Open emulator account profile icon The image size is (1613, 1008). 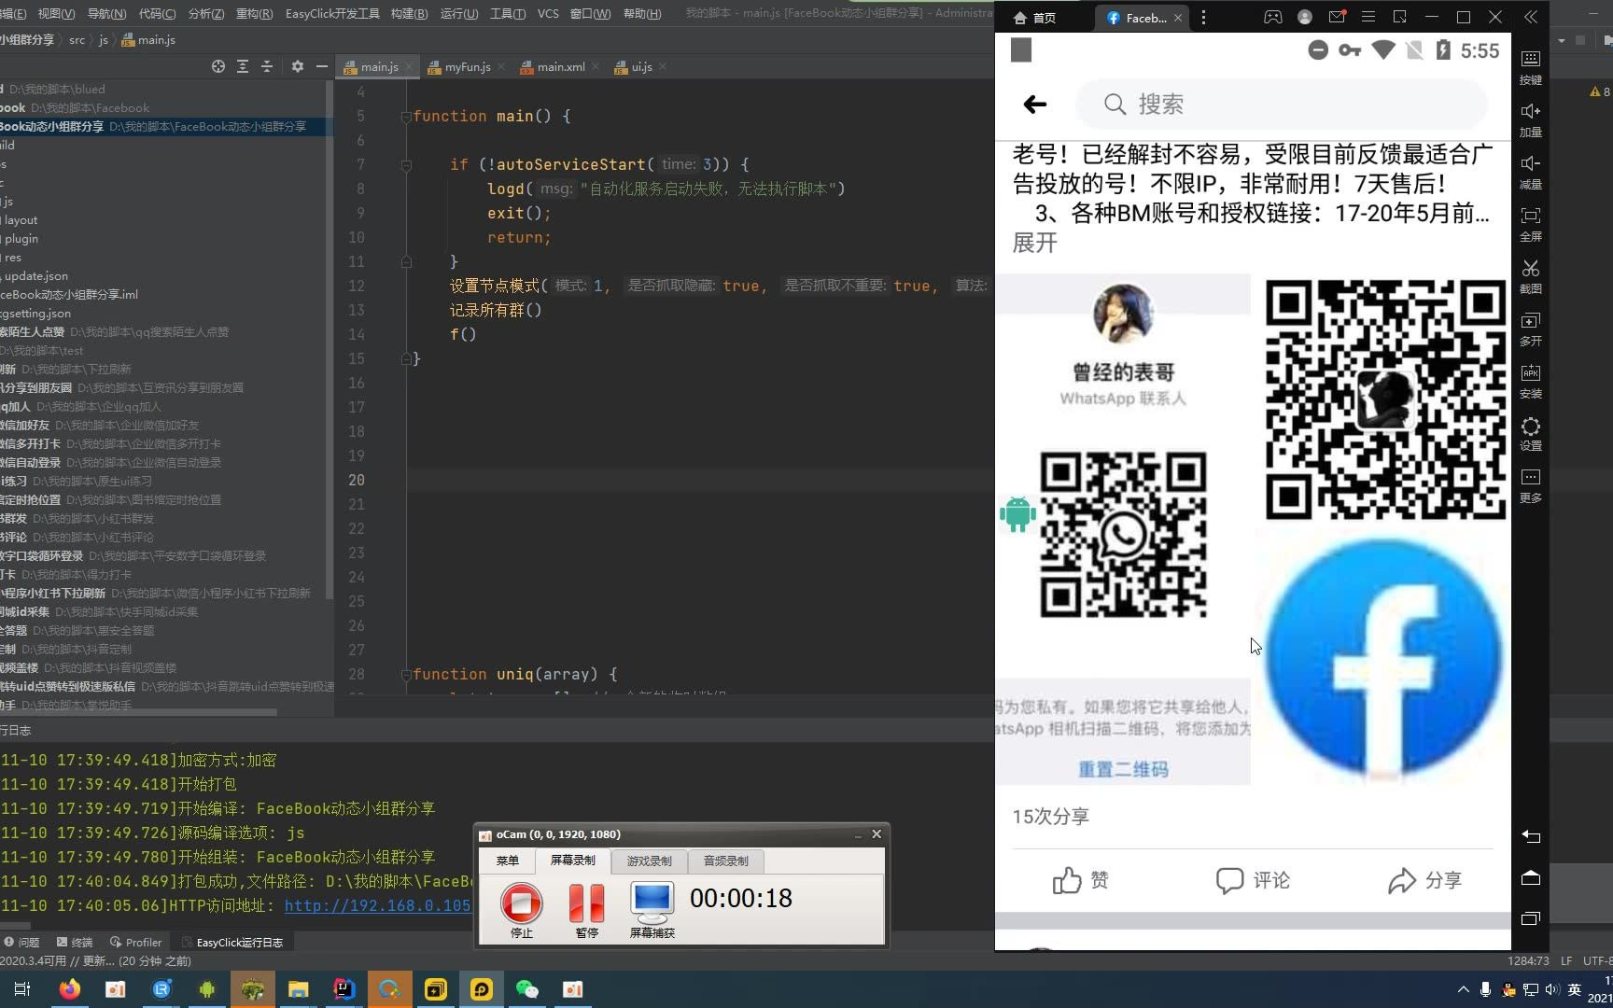coord(1305,17)
